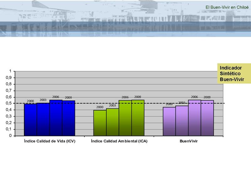
Task: Click the green 2006 ICA bar
Action: click(x=125, y=118)
